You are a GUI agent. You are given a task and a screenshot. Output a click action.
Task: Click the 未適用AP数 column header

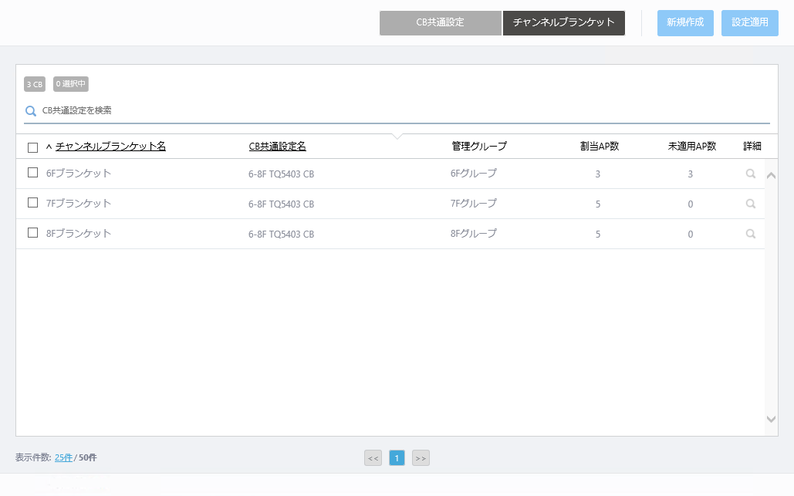[691, 147]
